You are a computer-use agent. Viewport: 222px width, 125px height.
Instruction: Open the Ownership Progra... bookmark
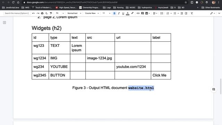[x=89, y=8]
